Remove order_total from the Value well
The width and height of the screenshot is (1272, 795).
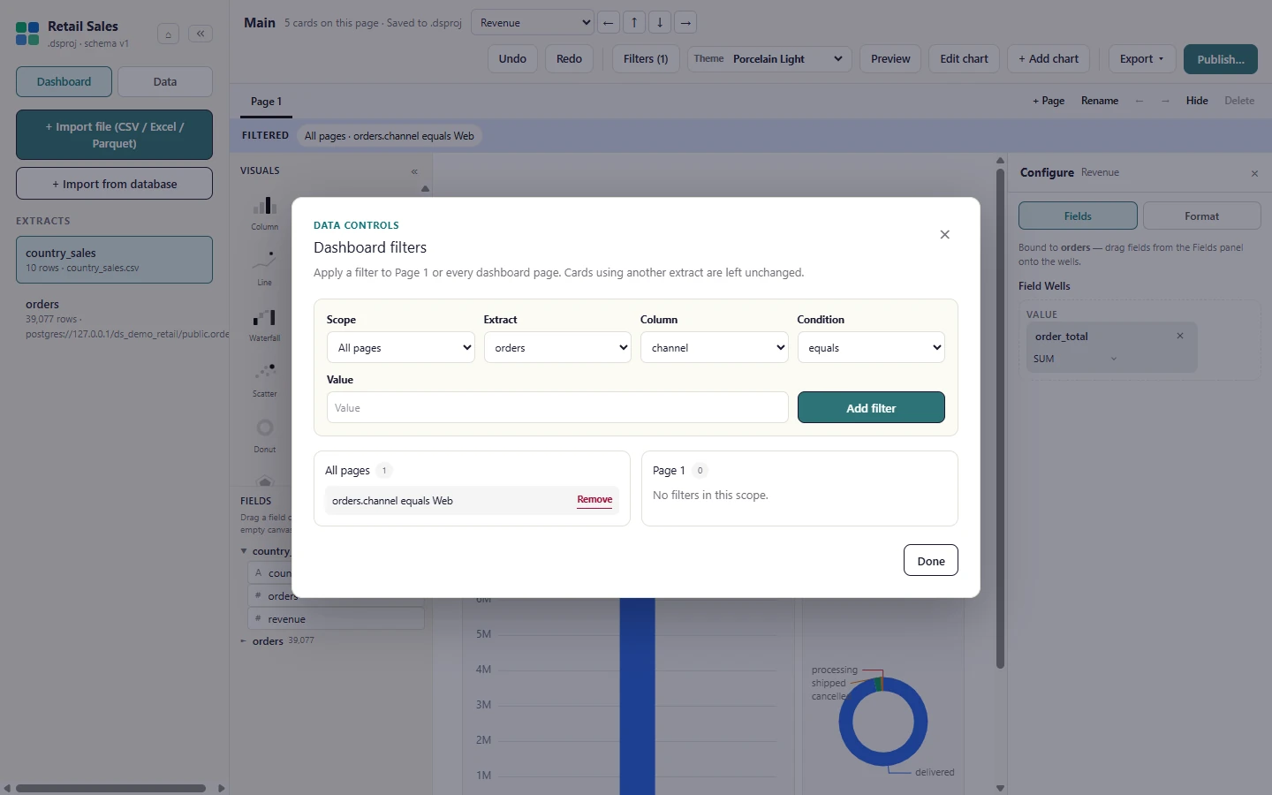point(1180,336)
